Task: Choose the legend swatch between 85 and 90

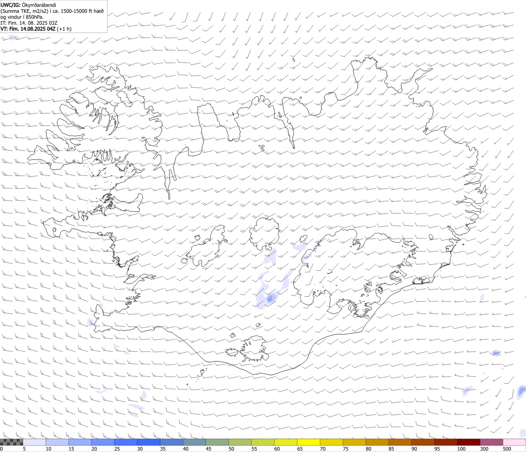Action: pos(400,442)
